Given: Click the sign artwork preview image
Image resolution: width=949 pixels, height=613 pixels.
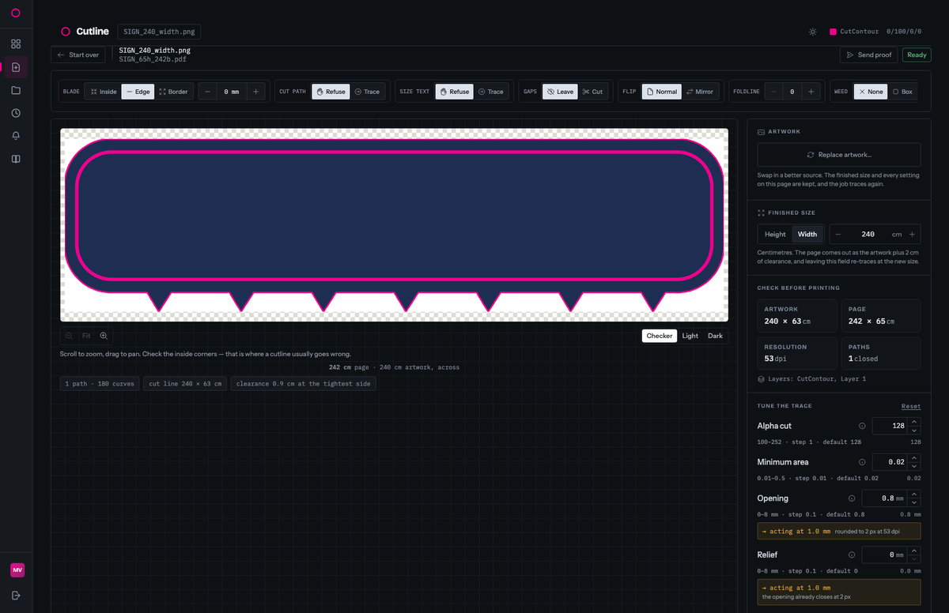Looking at the screenshot, I should point(394,224).
